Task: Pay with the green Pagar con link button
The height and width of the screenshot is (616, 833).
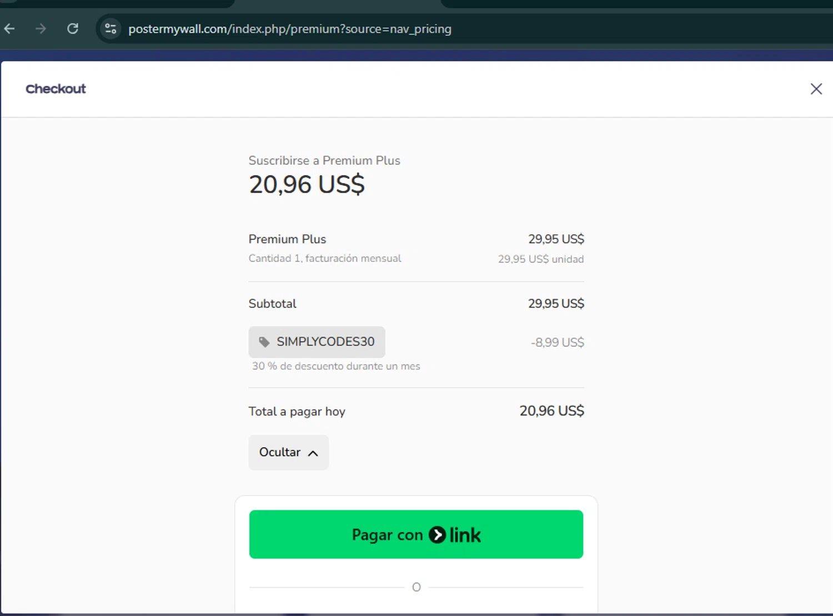Action: 416,534
